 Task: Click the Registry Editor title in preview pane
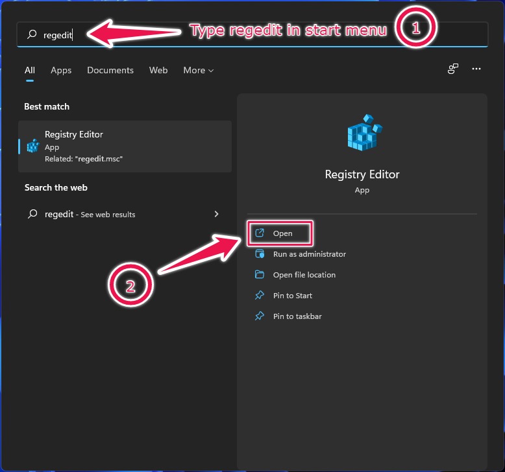[362, 174]
